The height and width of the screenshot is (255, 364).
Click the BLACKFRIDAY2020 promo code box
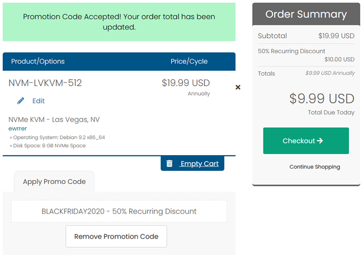pos(119,211)
